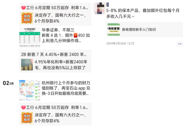Open the ZB 新客 7 天 4.45% article
The width and height of the screenshot is (183, 127).
pos(55,61)
